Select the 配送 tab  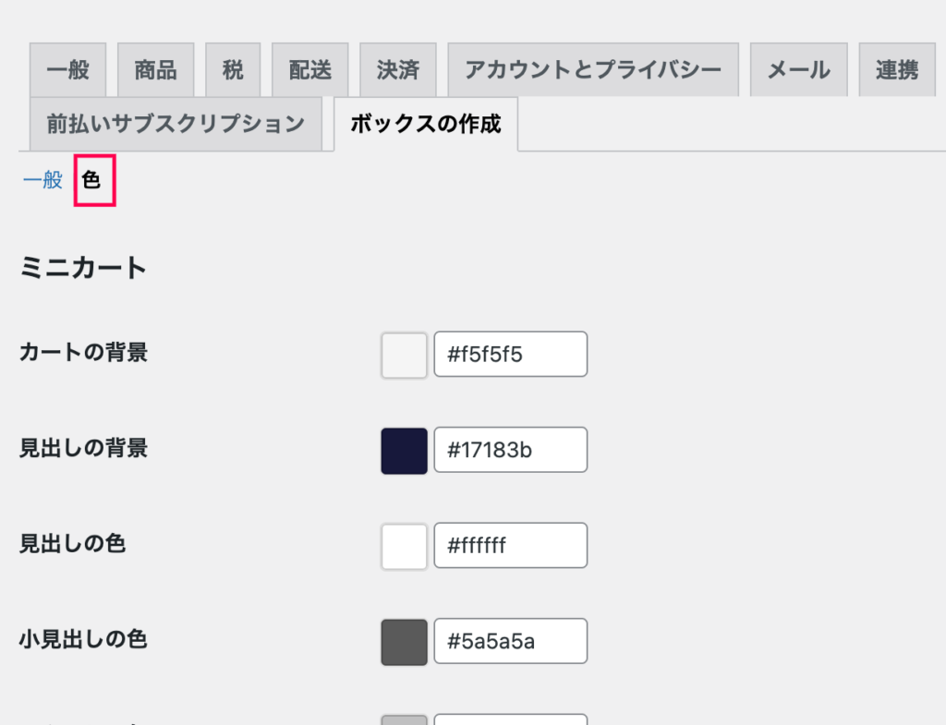pos(310,70)
